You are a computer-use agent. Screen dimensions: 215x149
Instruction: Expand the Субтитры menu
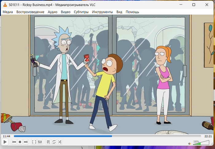81,12
